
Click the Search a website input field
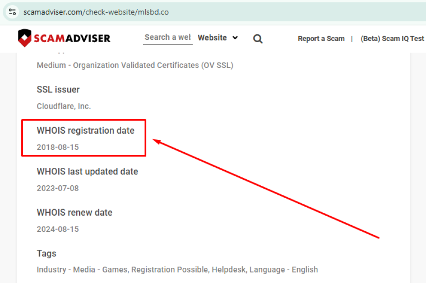(x=168, y=37)
